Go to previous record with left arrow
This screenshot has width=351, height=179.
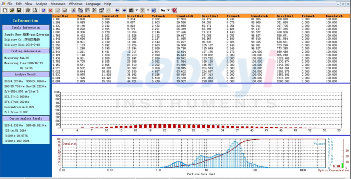coord(117,10)
